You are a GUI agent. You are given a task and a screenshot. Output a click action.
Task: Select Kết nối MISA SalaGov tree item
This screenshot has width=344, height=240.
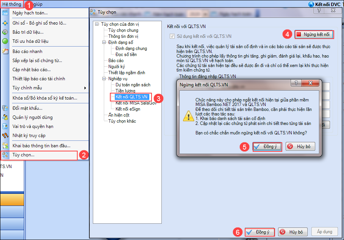pos(136,103)
